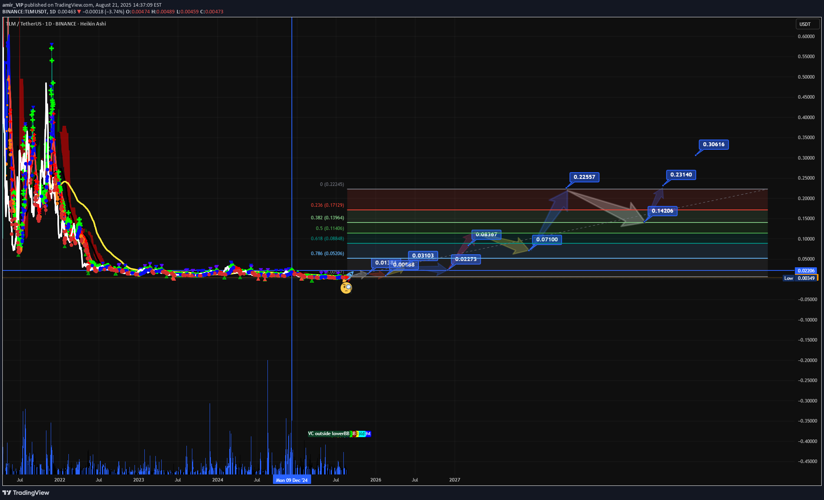Click the monocle face emoji on chart
The height and width of the screenshot is (500, 824).
(346, 288)
